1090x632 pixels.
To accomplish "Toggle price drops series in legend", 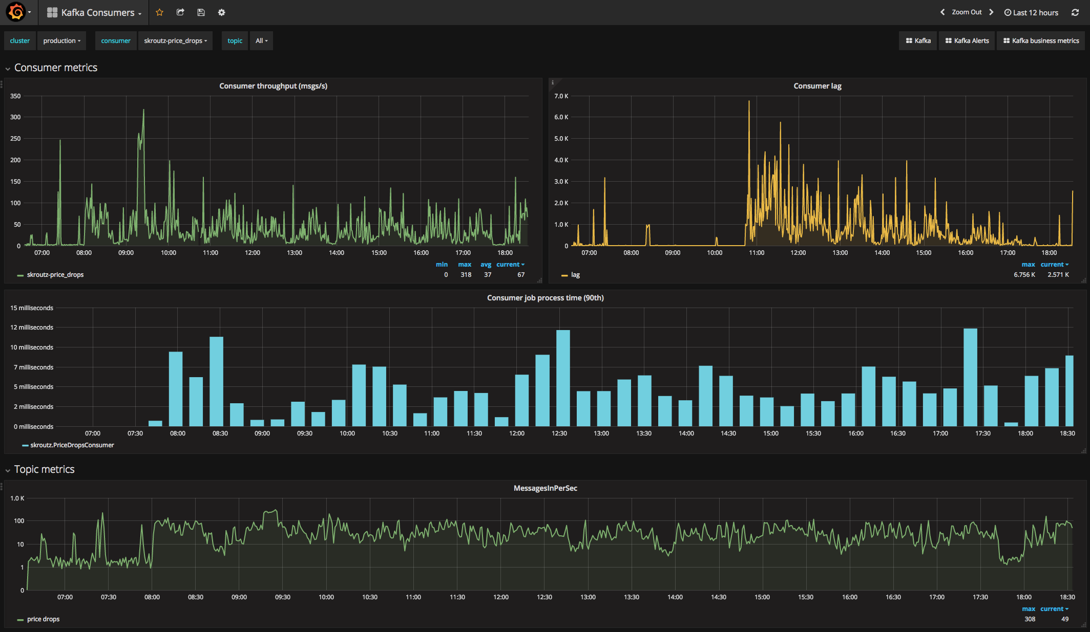I will (44, 619).
